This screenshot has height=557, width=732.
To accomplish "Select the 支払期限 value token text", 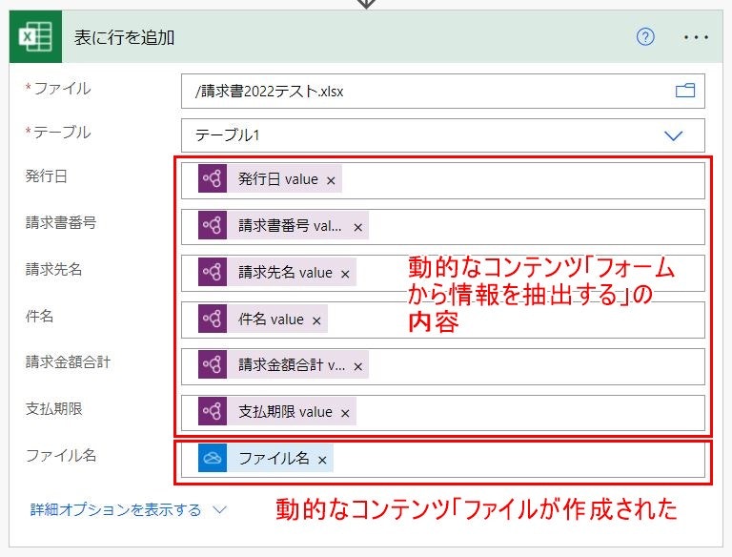I will [285, 412].
